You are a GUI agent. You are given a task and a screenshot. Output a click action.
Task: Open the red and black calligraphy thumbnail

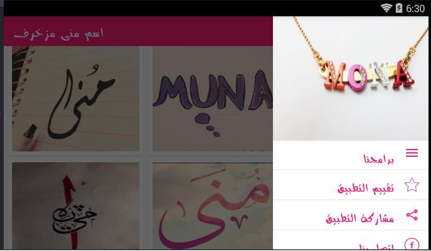75,206
